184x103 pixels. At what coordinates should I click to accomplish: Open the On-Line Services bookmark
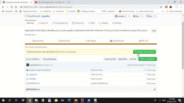(x=126, y=11)
